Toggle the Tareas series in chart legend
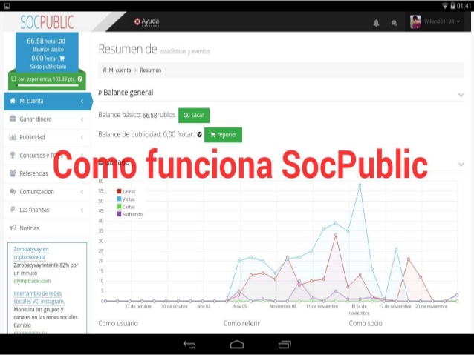 click(x=126, y=191)
